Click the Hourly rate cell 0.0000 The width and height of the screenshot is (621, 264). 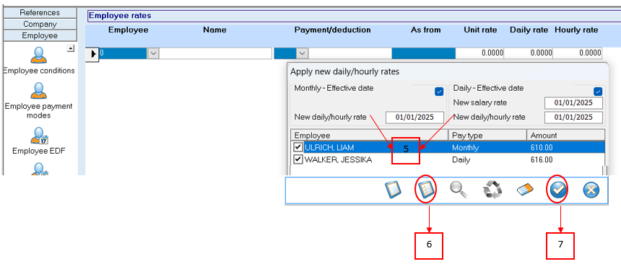pos(578,53)
